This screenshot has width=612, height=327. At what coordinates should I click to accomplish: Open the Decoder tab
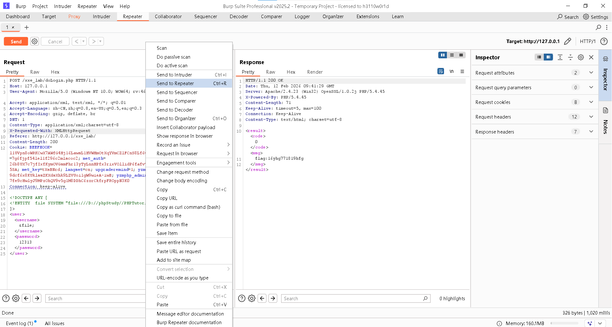pos(239,17)
